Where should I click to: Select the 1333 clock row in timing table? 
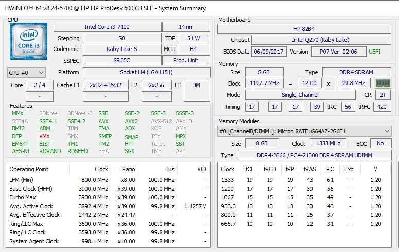tap(304, 180)
